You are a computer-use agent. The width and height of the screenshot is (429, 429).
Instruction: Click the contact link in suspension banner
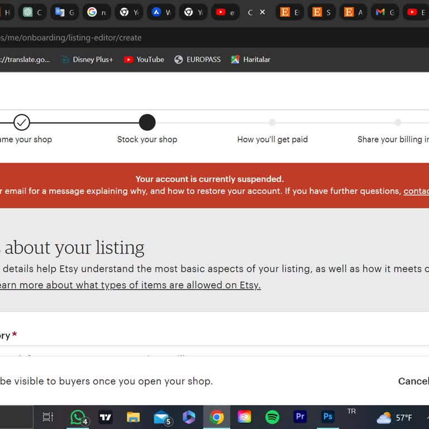click(x=416, y=191)
